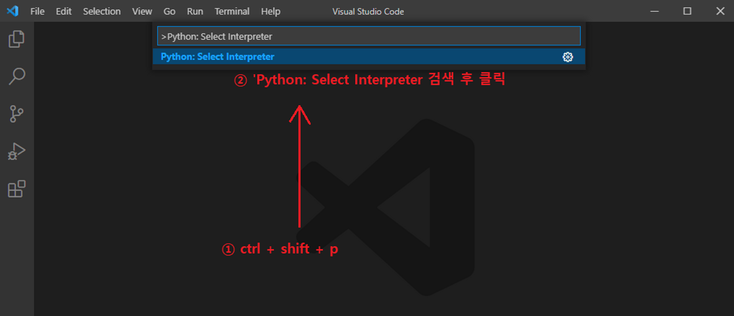
Task: Open the Help menu
Action: click(270, 11)
